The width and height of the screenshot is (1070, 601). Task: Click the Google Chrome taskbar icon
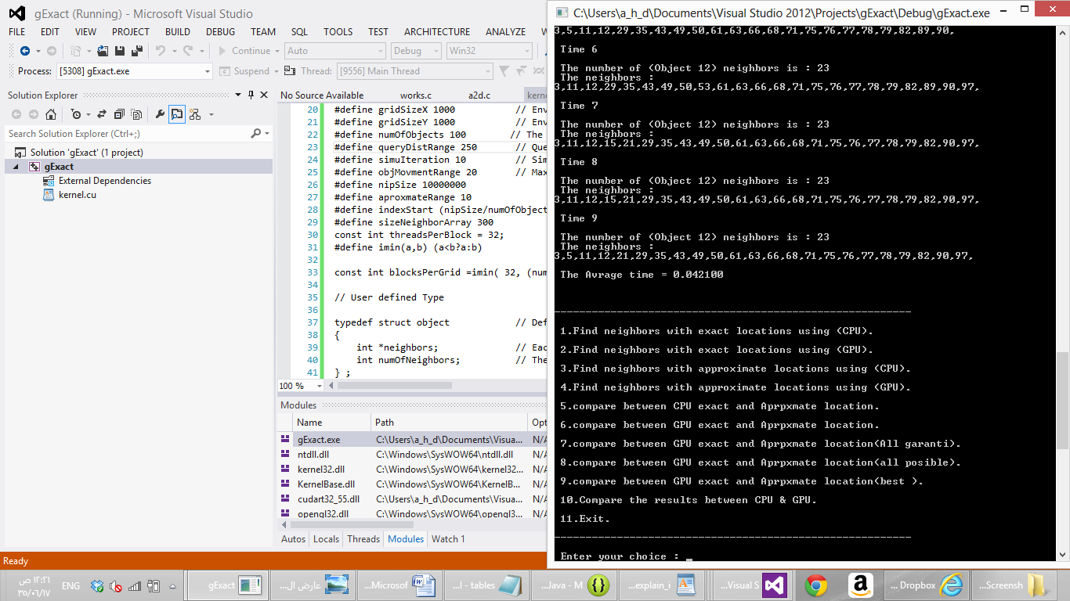point(816,585)
